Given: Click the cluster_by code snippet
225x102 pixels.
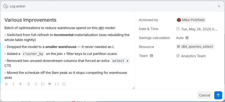Looking at the screenshot, I should click(x=33, y=54).
